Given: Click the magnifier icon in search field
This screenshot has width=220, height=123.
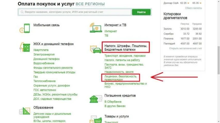Looking at the screenshot, I should coord(22,12).
